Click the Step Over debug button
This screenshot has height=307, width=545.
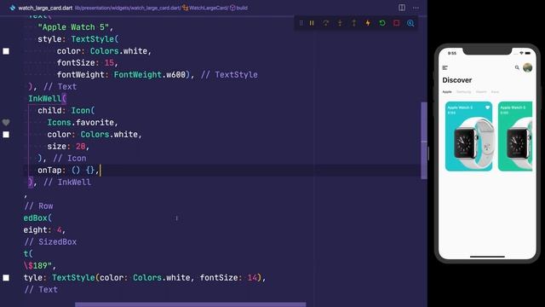tap(325, 23)
